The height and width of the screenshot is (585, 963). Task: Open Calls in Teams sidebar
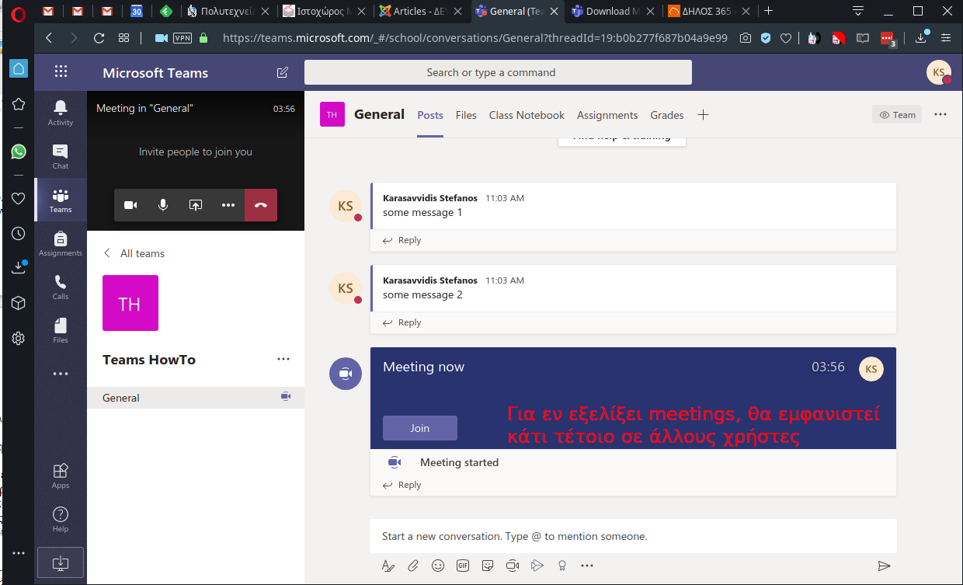[x=61, y=287]
